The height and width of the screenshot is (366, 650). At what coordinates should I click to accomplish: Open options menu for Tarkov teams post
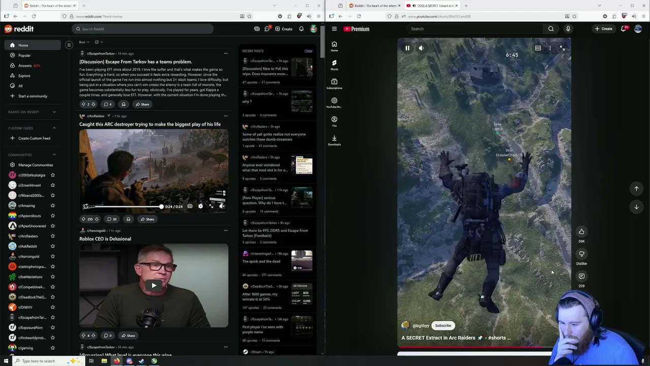click(226, 53)
